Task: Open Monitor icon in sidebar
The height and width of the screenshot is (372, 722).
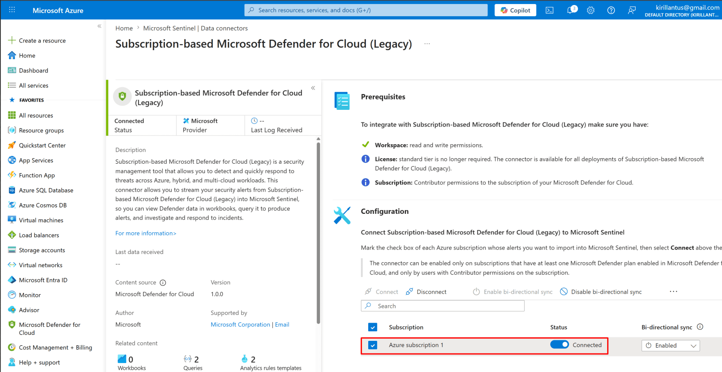Action: click(12, 295)
